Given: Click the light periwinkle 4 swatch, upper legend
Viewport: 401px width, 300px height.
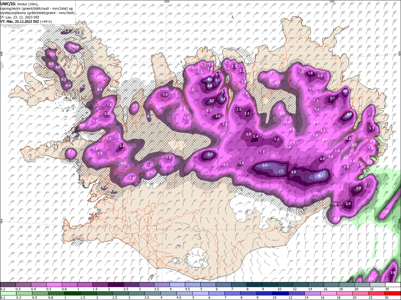Looking at the screenshot, I should tap(177, 285).
